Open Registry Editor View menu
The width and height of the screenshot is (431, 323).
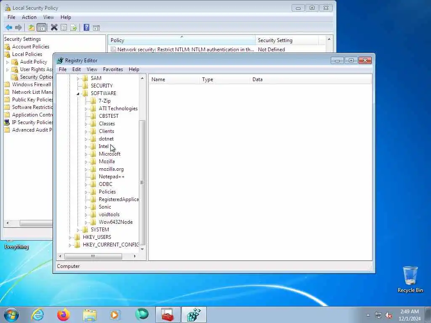(92, 69)
